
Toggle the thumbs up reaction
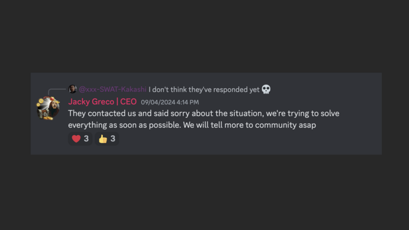pos(107,139)
